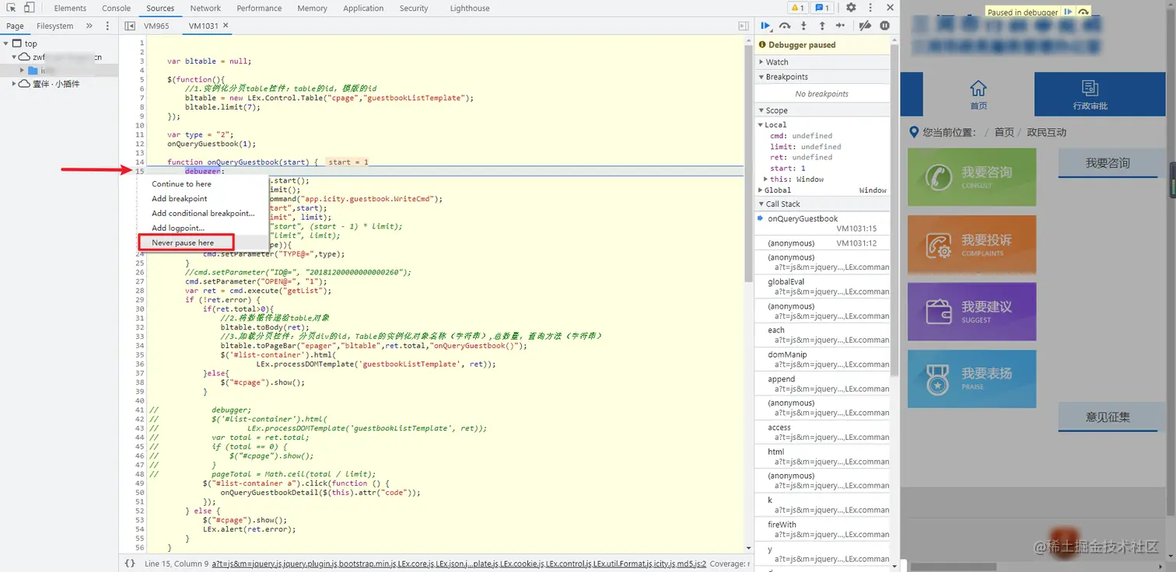Activate the inspect element picker icon
Viewport: 1176px width, 572px height.
(x=12, y=8)
